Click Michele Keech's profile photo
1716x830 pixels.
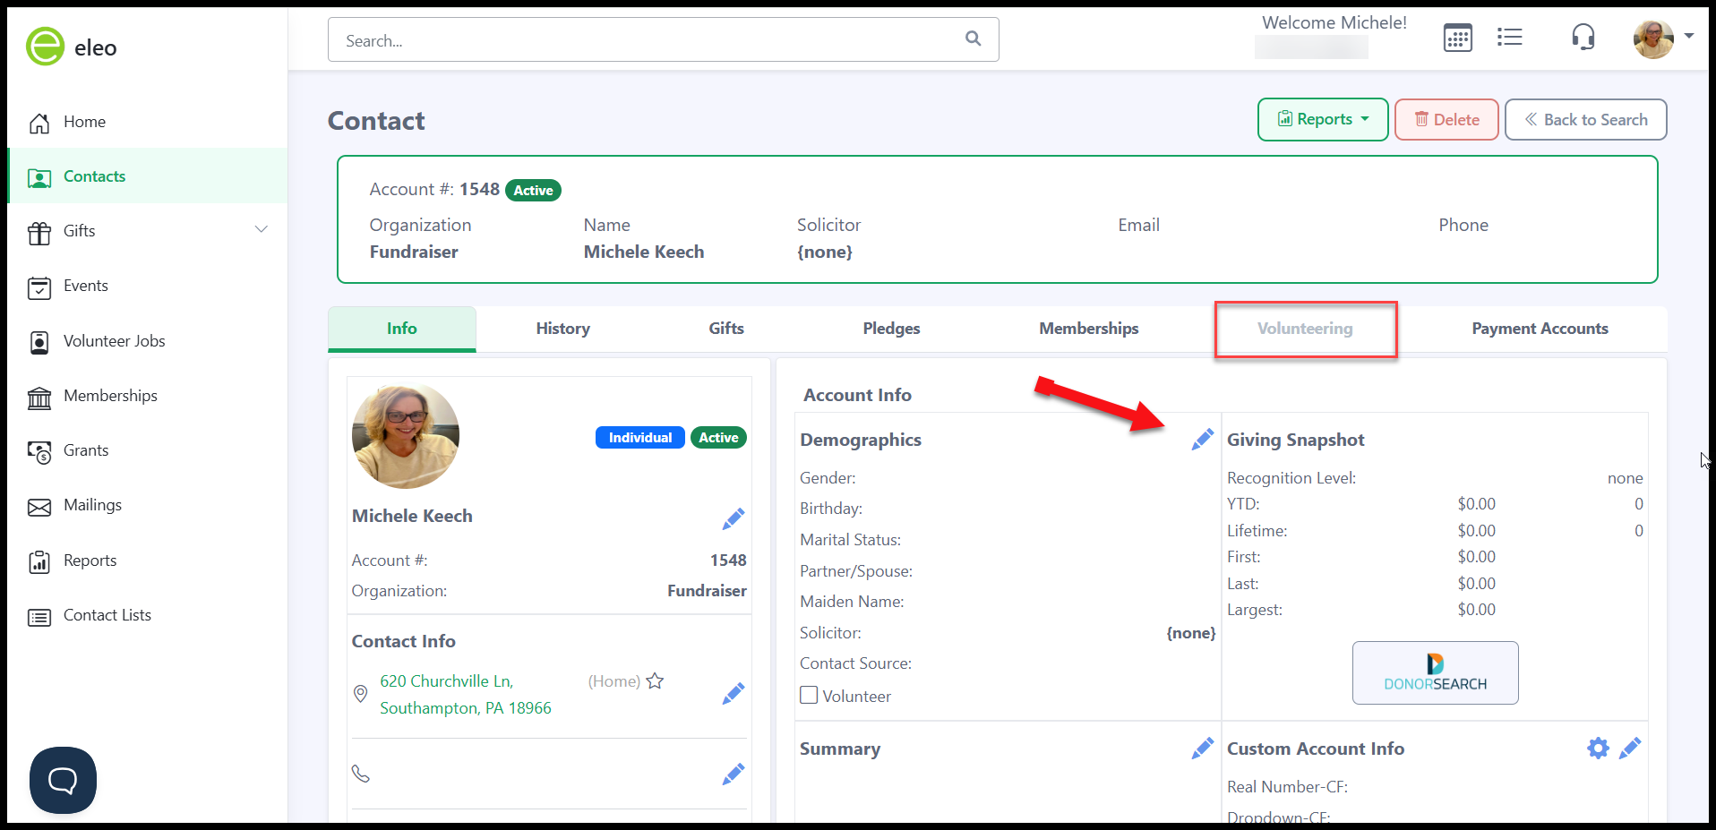pyautogui.click(x=406, y=436)
